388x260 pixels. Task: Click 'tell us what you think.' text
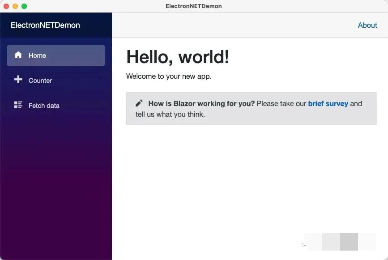170,114
